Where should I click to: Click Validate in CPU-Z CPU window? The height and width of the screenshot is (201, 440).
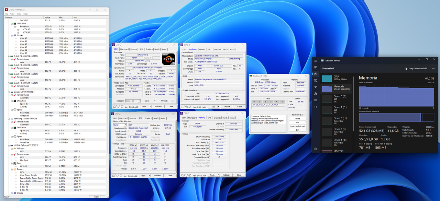[158, 106]
